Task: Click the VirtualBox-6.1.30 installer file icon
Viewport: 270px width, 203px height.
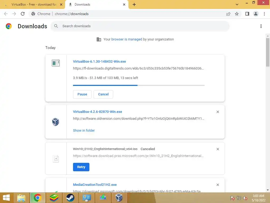Action: click(56, 63)
